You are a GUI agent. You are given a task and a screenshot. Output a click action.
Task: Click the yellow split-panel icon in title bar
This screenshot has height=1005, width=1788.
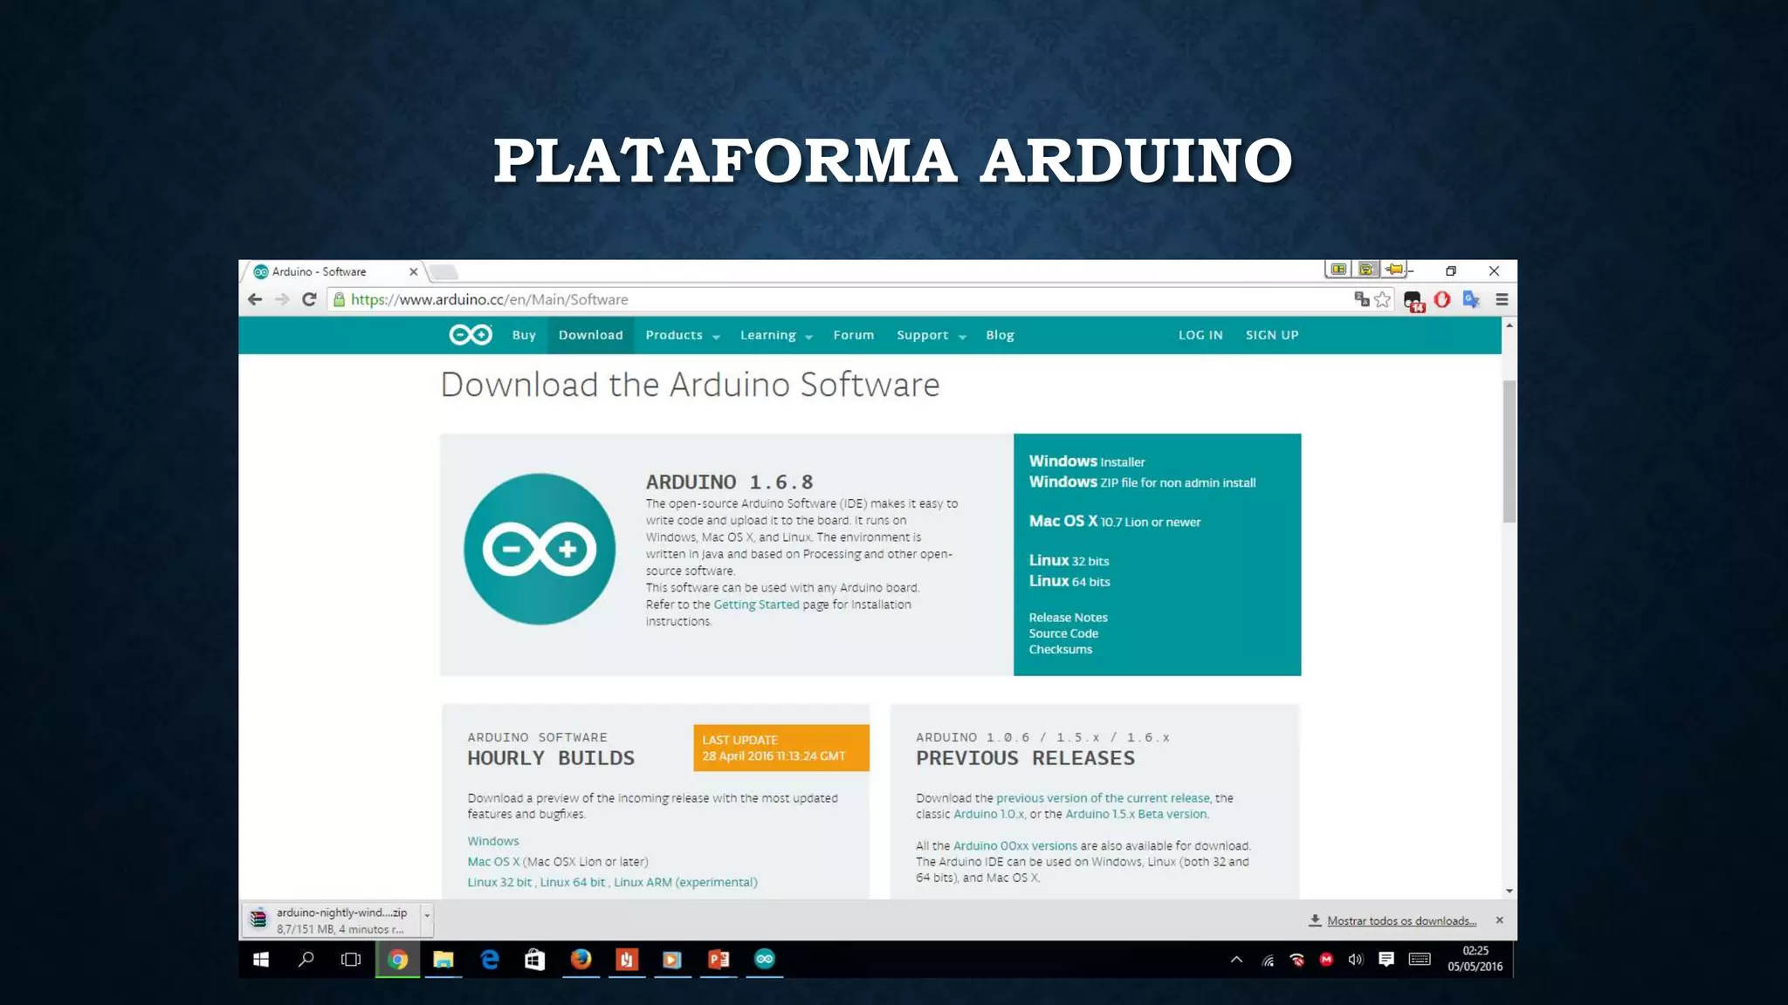1338,270
